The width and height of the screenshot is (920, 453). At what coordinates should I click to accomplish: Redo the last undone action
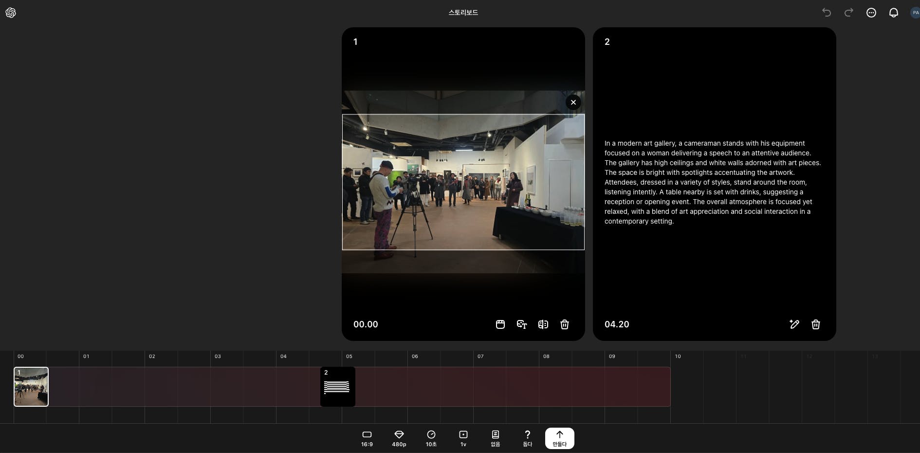coord(848,13)
